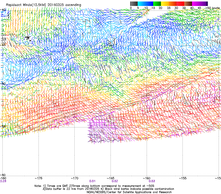Click the '0:53' swath time label
This screenshot has height=194, width=221.
(152, 181)
